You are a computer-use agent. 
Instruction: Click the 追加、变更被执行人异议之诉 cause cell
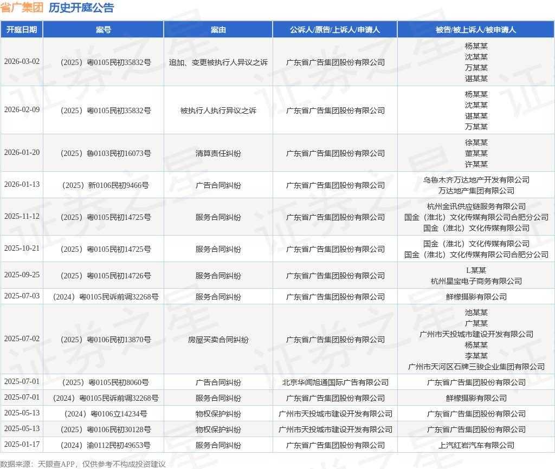[218, 63]
